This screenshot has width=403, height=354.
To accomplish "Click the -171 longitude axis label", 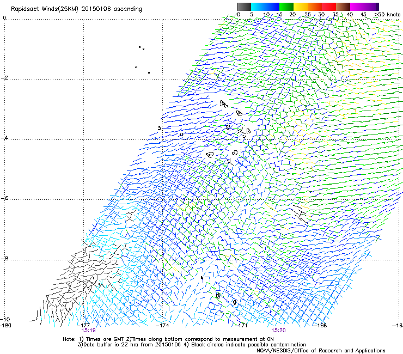I will (x=241, y=325).
